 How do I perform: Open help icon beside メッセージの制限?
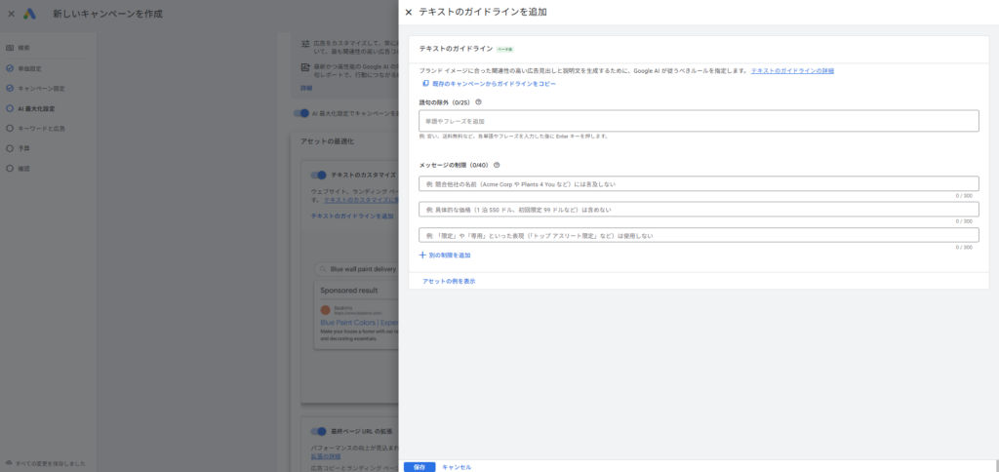coord(497,165)
